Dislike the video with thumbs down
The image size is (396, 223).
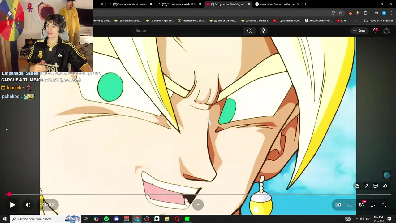366,186
